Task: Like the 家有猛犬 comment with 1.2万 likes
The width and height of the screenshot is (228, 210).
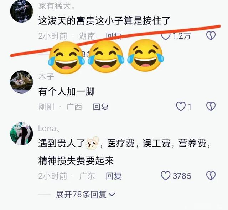Action: point(166,36)
